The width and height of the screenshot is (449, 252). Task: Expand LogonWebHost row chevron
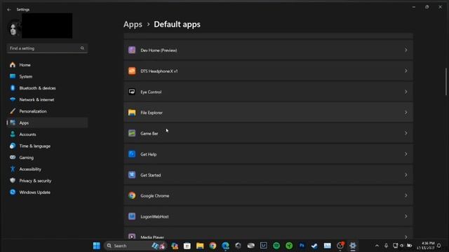point(406,216)
